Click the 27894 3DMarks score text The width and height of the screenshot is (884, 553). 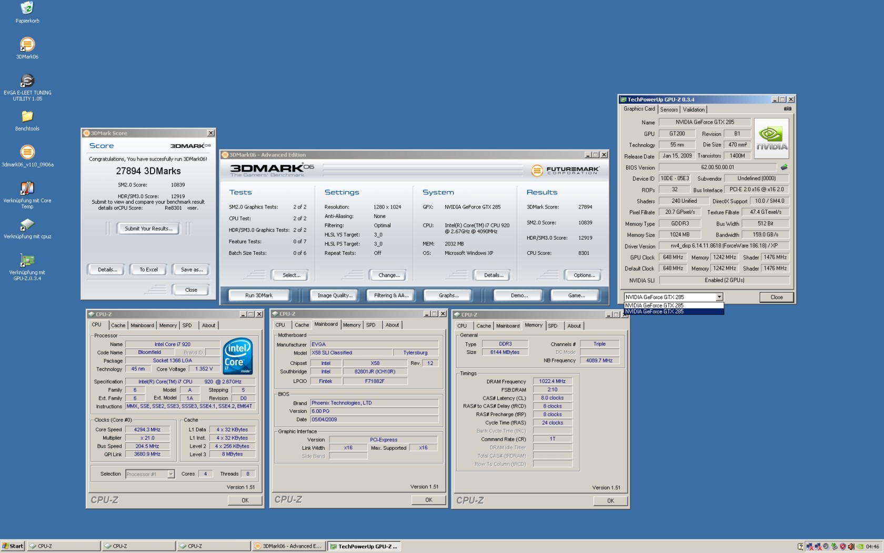148,171
